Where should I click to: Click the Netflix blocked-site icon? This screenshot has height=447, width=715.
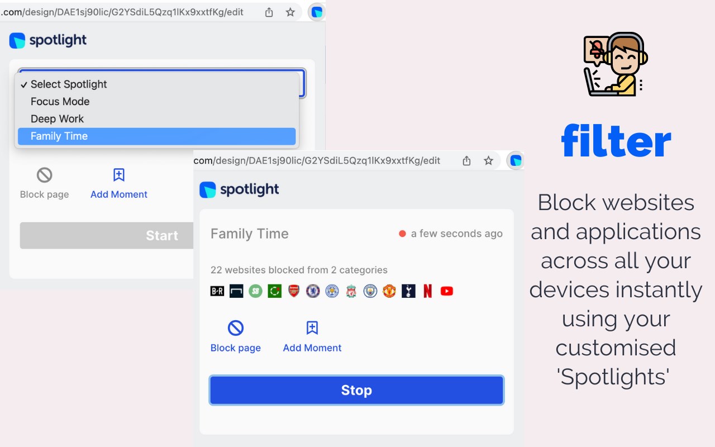click(427, 291)
